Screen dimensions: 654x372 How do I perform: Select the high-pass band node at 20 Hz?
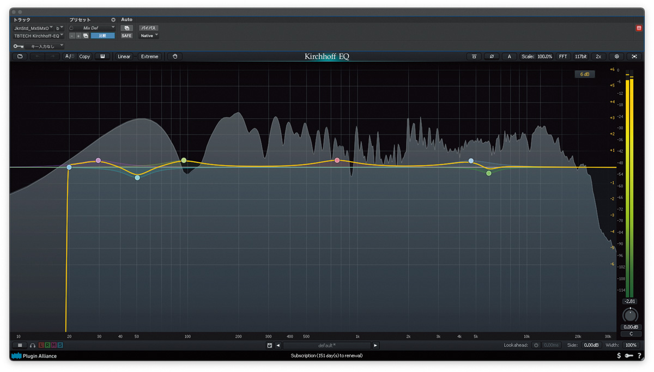point(69,167)
